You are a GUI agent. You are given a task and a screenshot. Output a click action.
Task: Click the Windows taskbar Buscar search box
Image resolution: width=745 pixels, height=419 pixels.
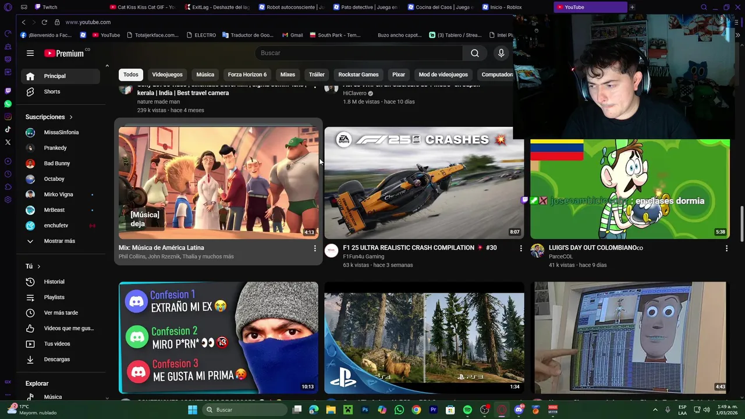(244, 410)
